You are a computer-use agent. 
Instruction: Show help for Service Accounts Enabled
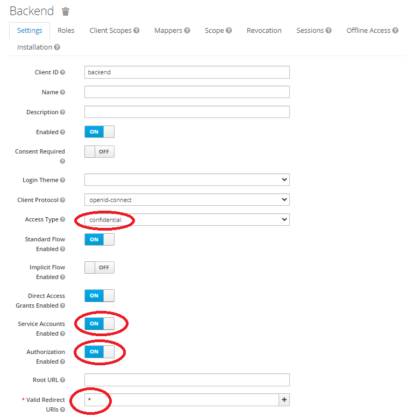click(x=62, y=333)
